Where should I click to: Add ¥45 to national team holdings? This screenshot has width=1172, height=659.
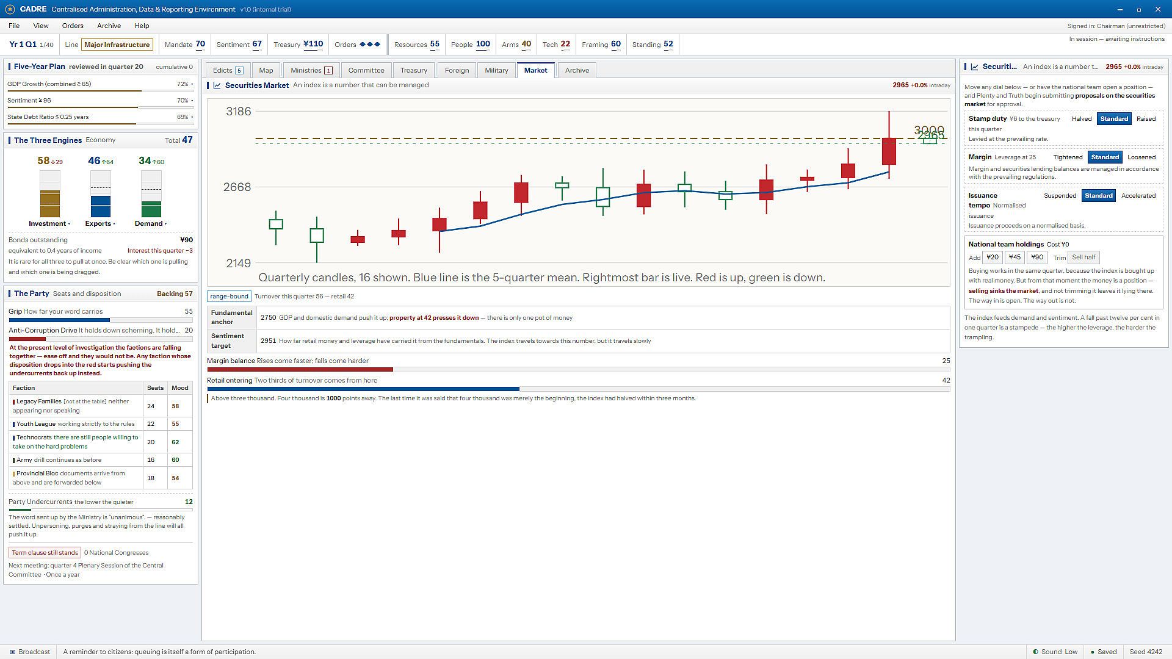(1015, 257)
